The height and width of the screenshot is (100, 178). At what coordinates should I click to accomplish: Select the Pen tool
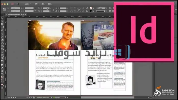[x=2, y=40]
